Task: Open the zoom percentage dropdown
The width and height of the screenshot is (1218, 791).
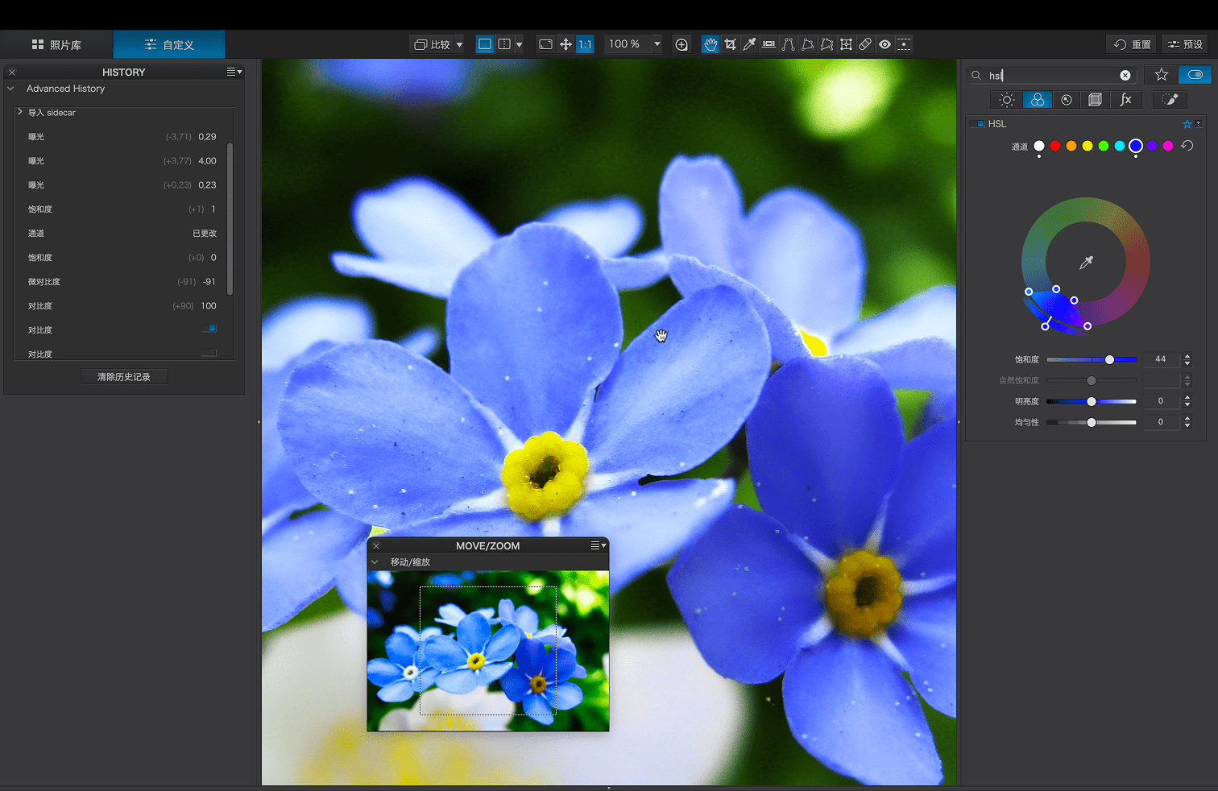Action: pyautogui.click(x=657, y=44)
